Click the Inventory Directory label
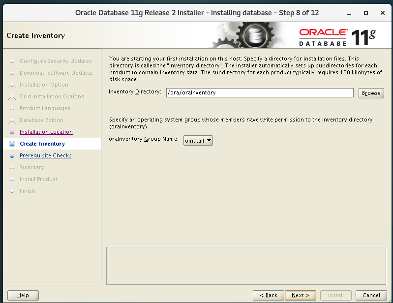393x303 pixels. tap(135, 91)
